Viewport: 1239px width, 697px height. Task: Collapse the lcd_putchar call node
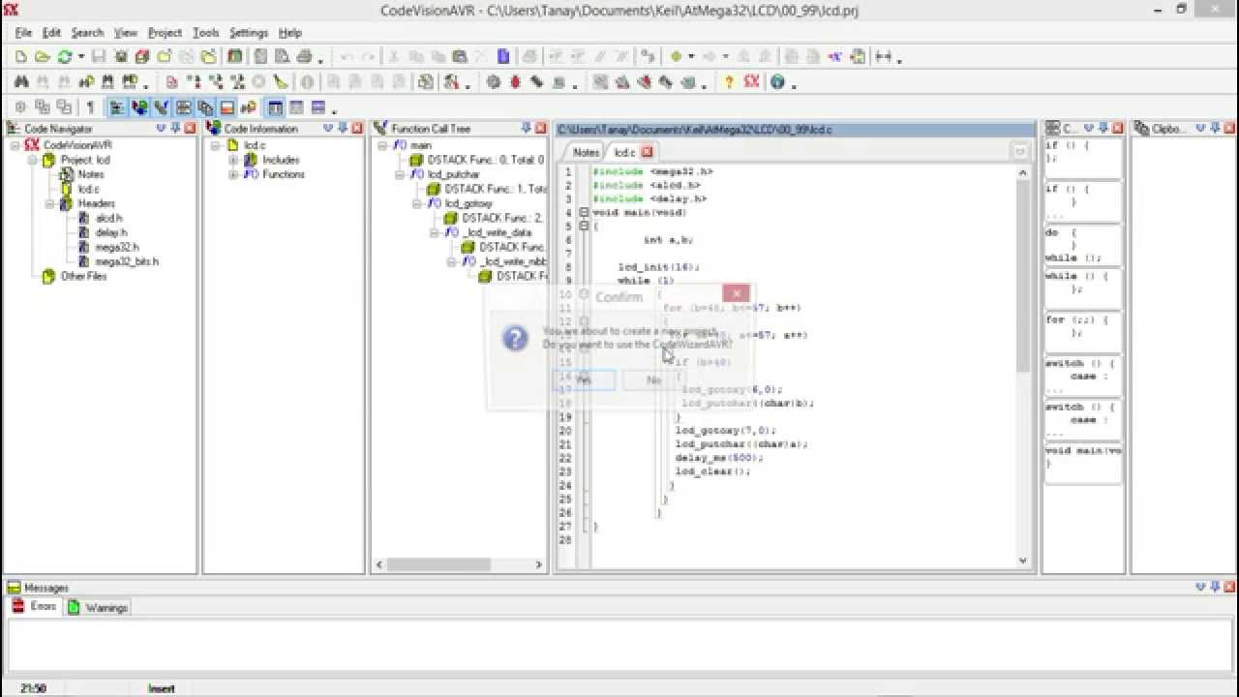coord(400,174)
